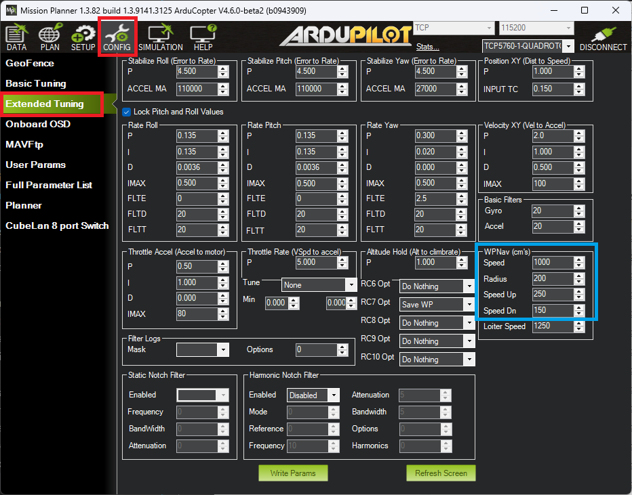Open the Stats... link
This screenshot has width=632, height=495.
tap(427, 47)
